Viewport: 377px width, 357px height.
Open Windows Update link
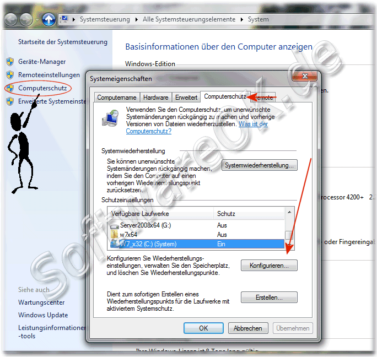pyautogui.click(x=43, y=315)
